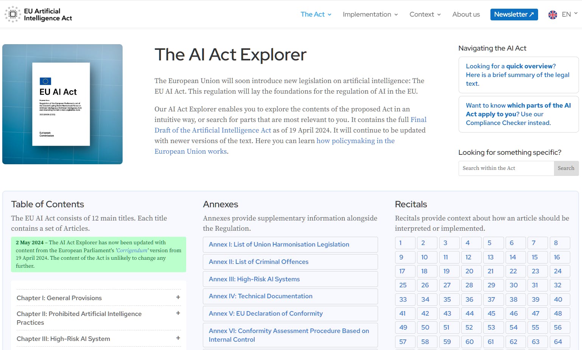Open Recital 10
This screenshot has width=582, height=350.
(x=427, y=257)
